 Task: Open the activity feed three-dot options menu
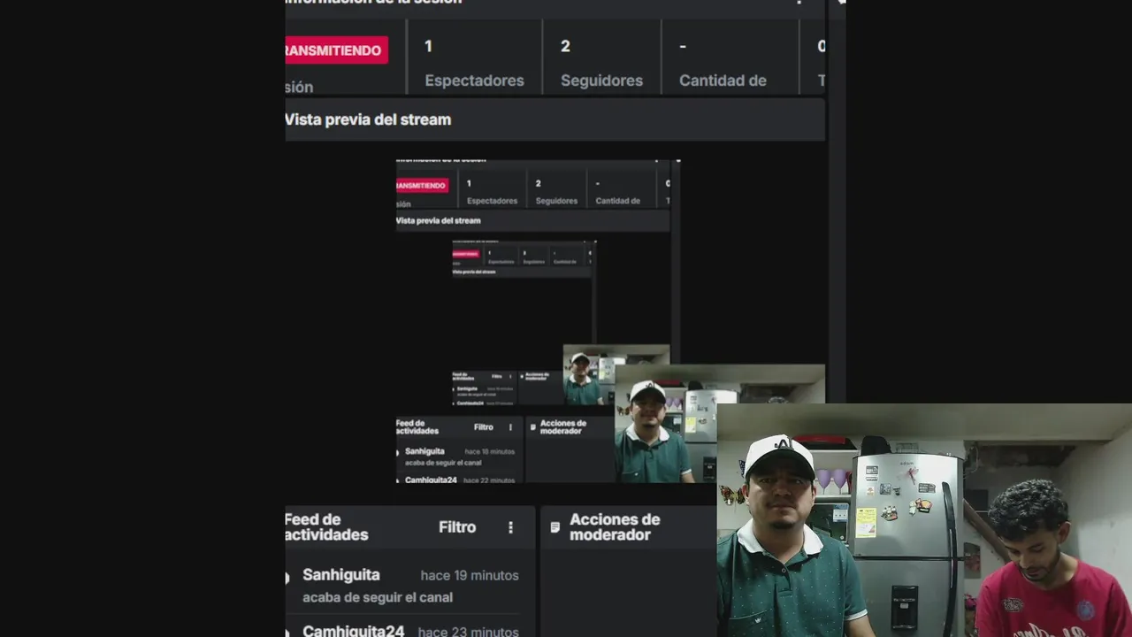pyautogui.click(x=510, y=527)
